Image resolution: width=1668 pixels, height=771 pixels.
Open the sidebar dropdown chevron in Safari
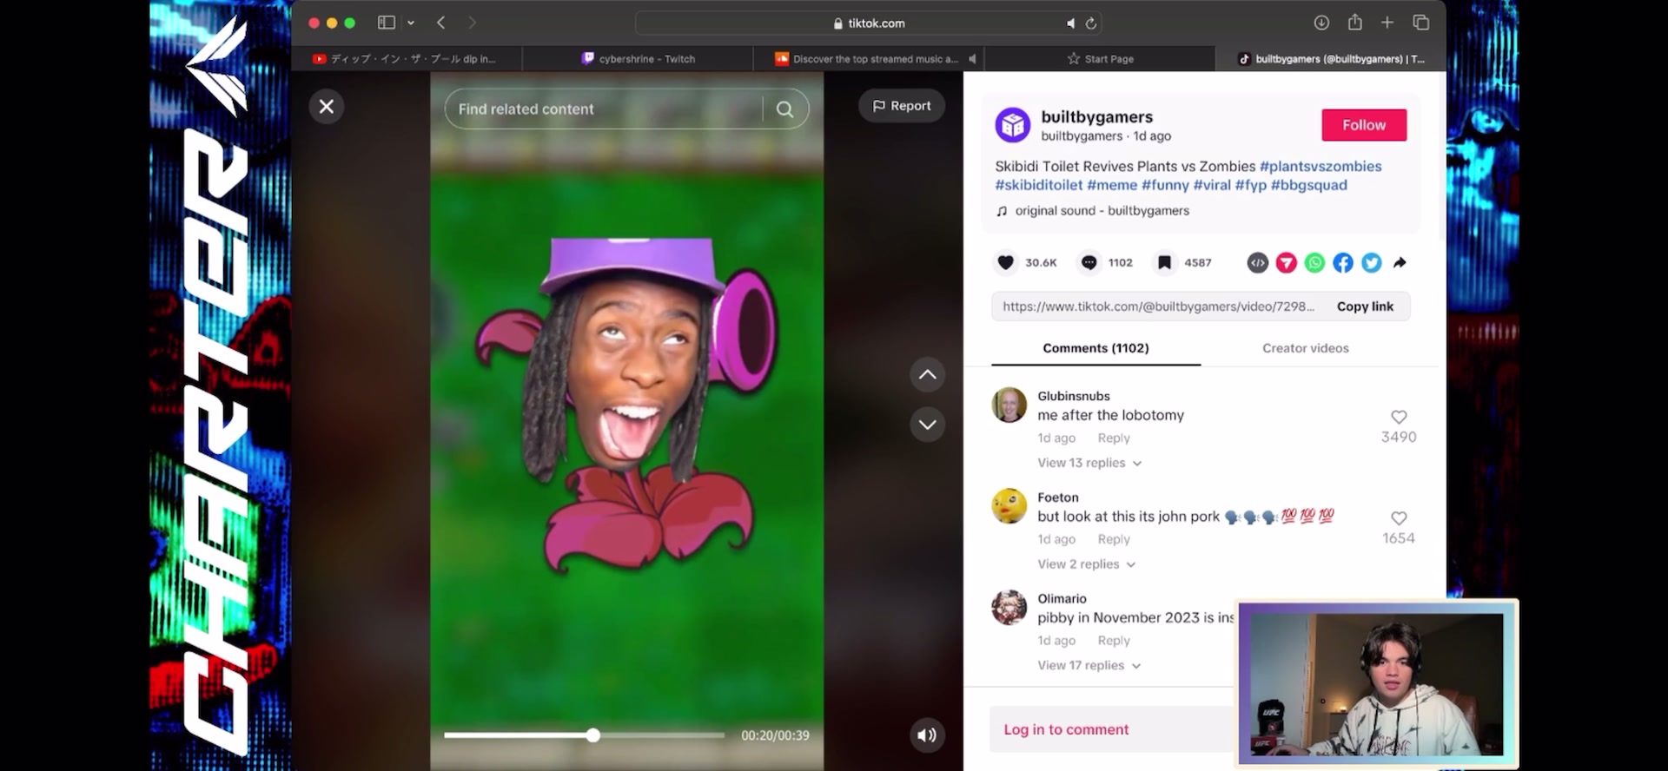[x=411, y=23]
